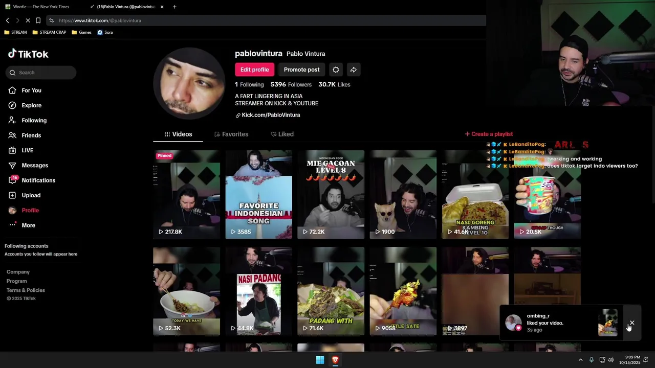This screenshot has height=368, width=655.
Task: Click the microphone tray icon
Action: 592,360
